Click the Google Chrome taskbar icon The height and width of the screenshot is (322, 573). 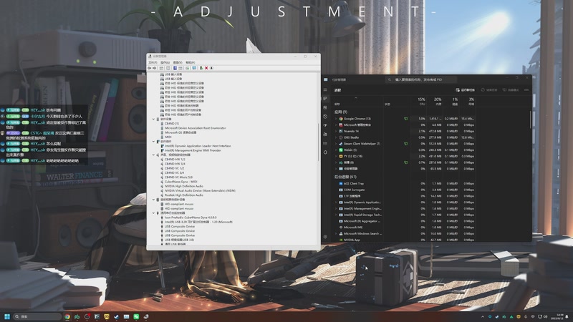pos(67,316)
